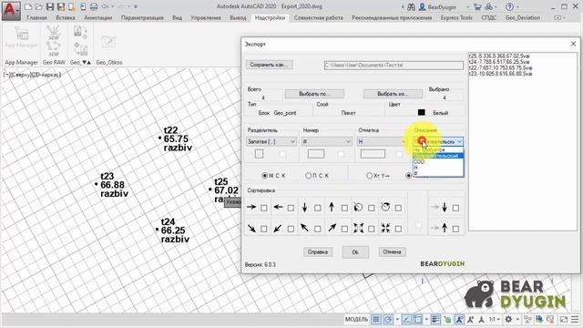Click the search binoculars icon in title bar
583x328 pixels.
click(x=411, y=6)
